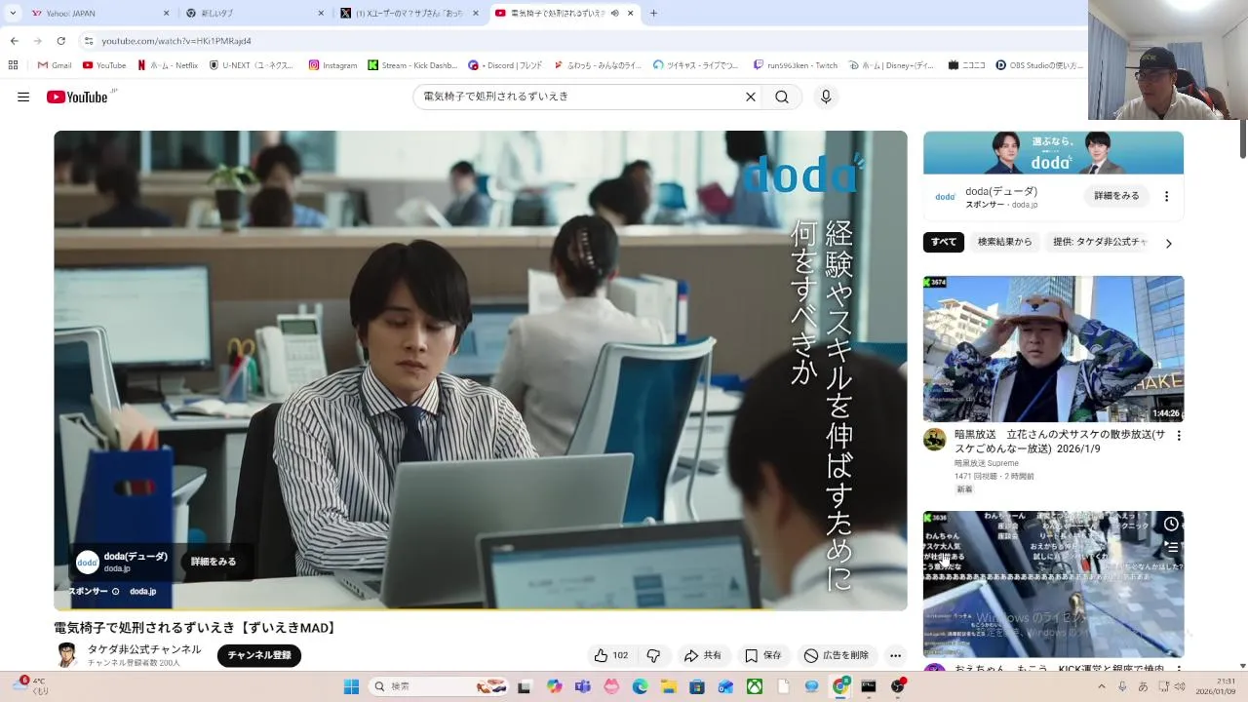Open the OBS Studio bookmark
This screenshot has width=1248, height=702.
pyautogui.click(x=1039, y=65)
